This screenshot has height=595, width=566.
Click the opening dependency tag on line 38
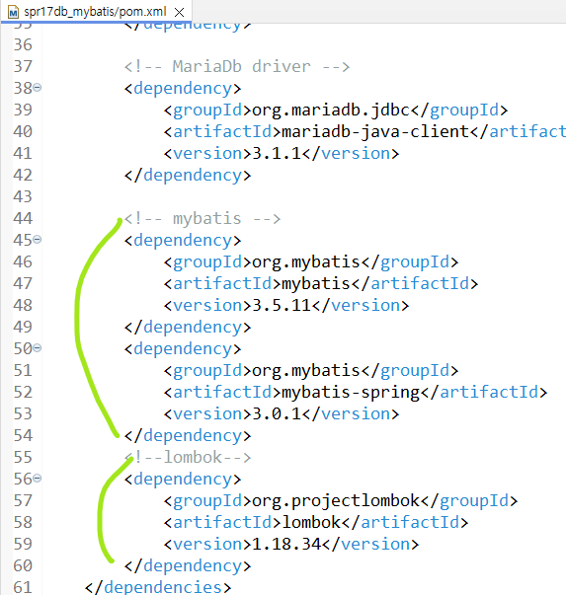(x=183, y=89)
